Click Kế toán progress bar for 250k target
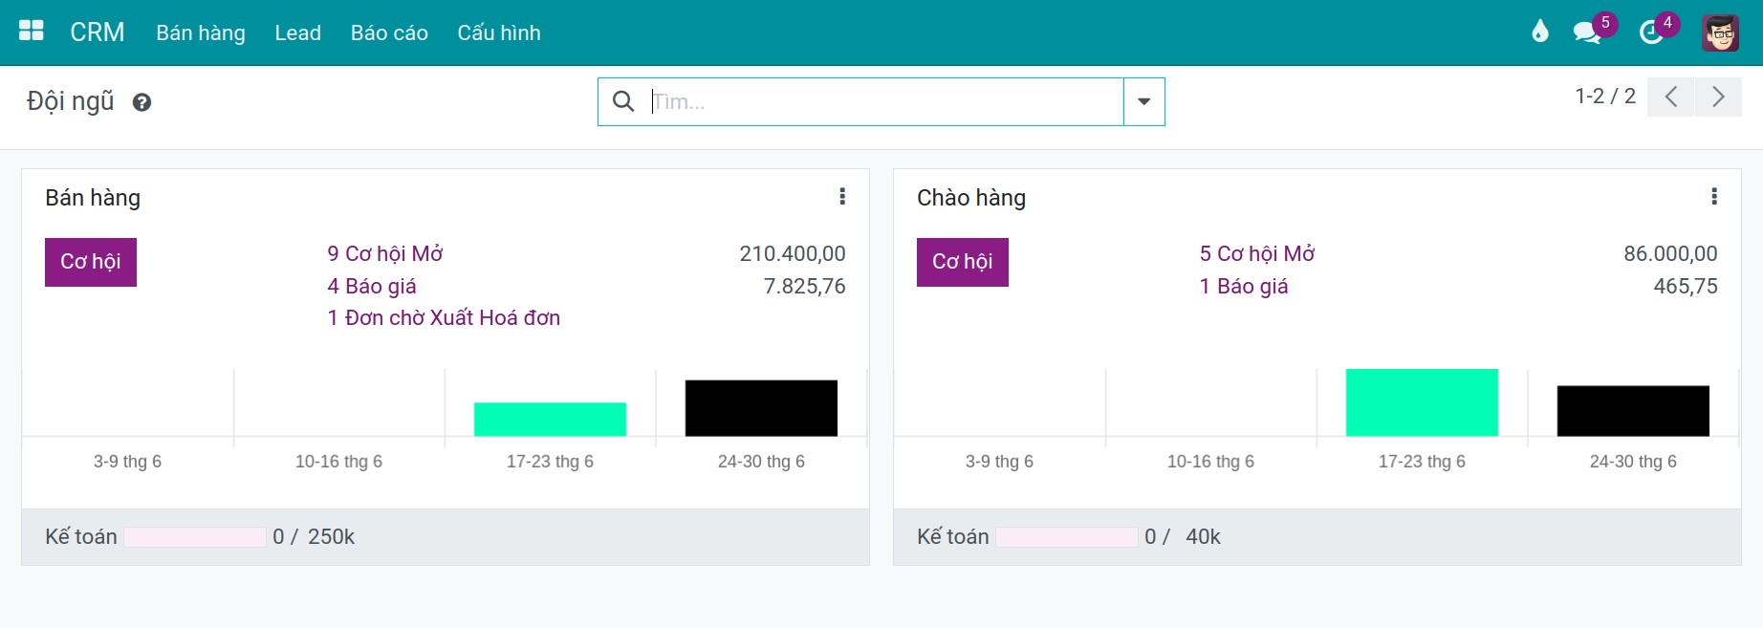 pos(195,537)
